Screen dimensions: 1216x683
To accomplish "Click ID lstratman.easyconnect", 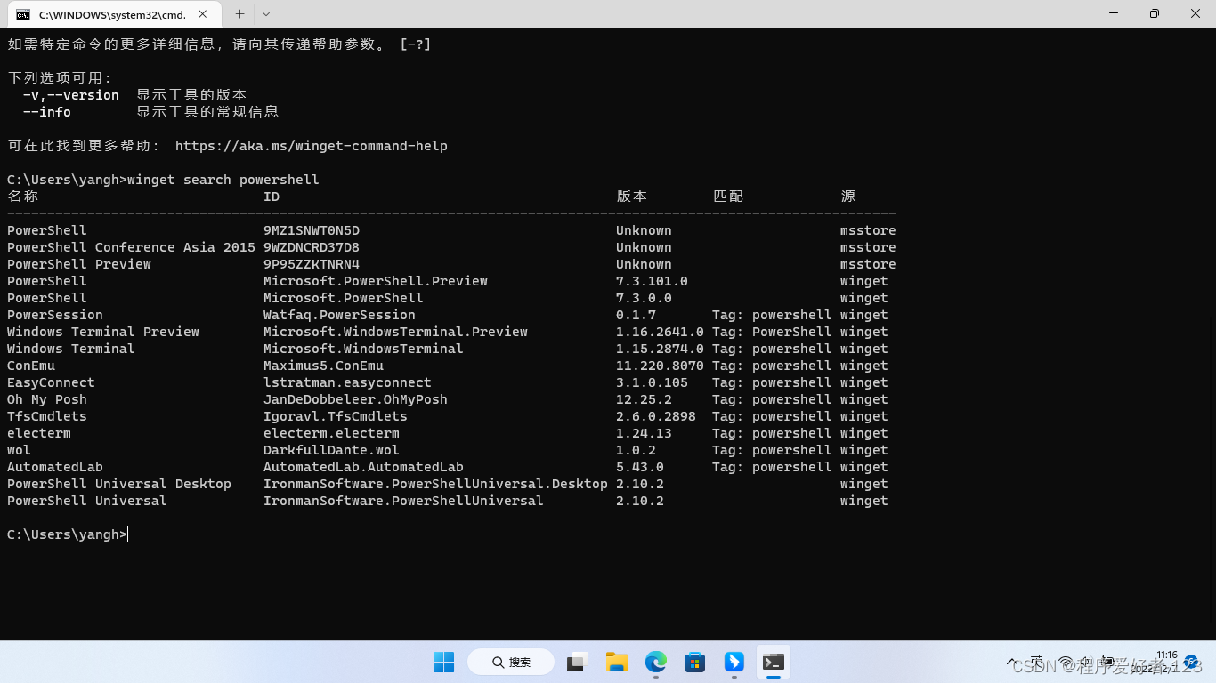I will click(x=347, y=382).
